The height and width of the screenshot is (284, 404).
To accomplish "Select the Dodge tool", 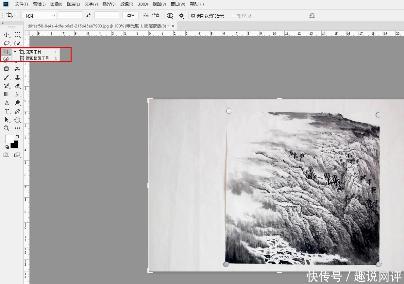I will 17,103.
